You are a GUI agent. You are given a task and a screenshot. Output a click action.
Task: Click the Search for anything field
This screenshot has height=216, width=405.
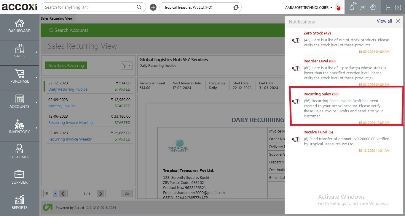click(89, 7)
